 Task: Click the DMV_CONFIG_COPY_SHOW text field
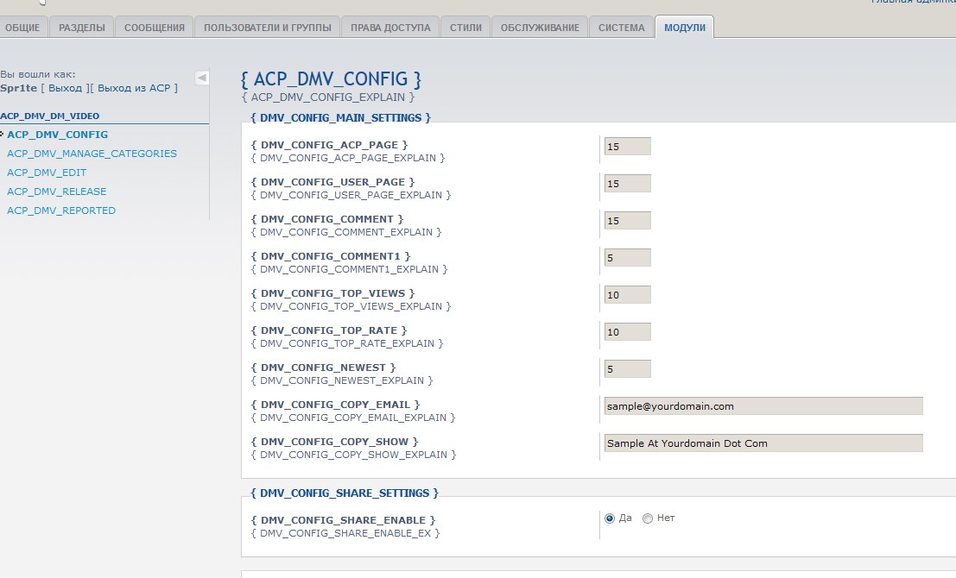click(763, 443)
